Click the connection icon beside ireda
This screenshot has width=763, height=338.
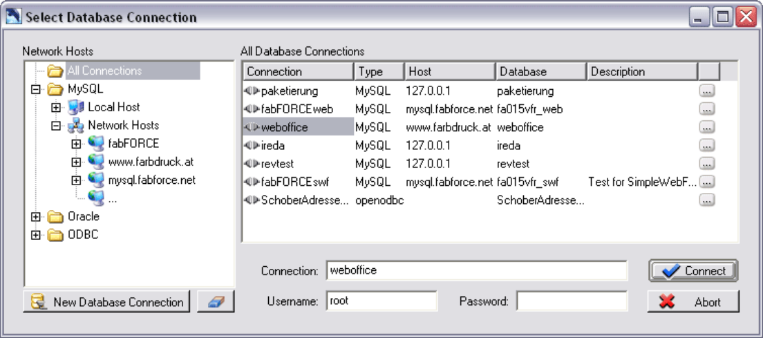[x=252, y=145]
